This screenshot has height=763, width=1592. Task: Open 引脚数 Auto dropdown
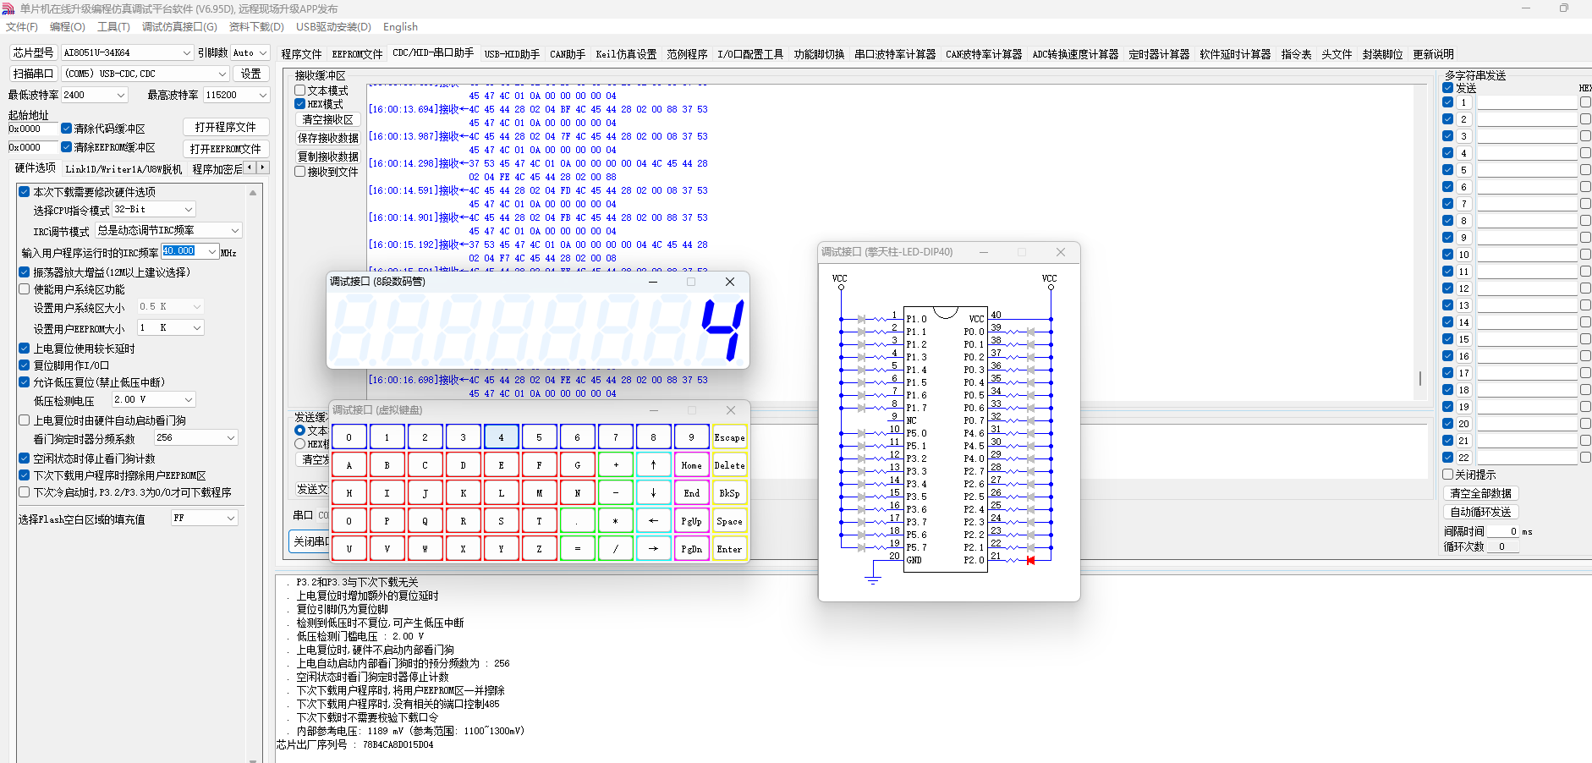[250, 52]
